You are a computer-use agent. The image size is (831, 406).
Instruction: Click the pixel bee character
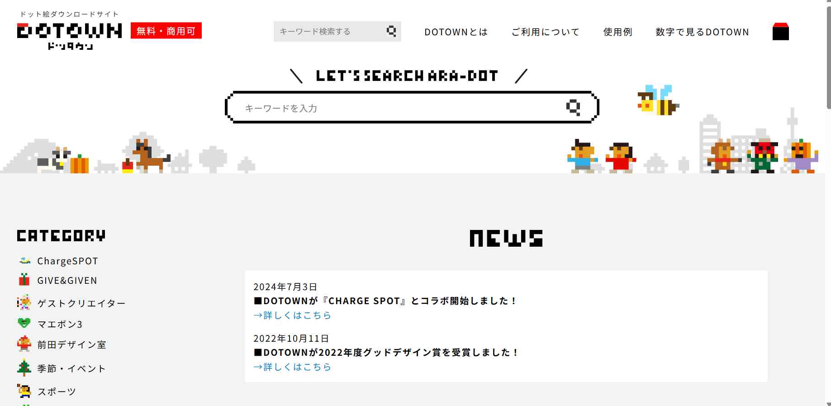coord(658,100)
